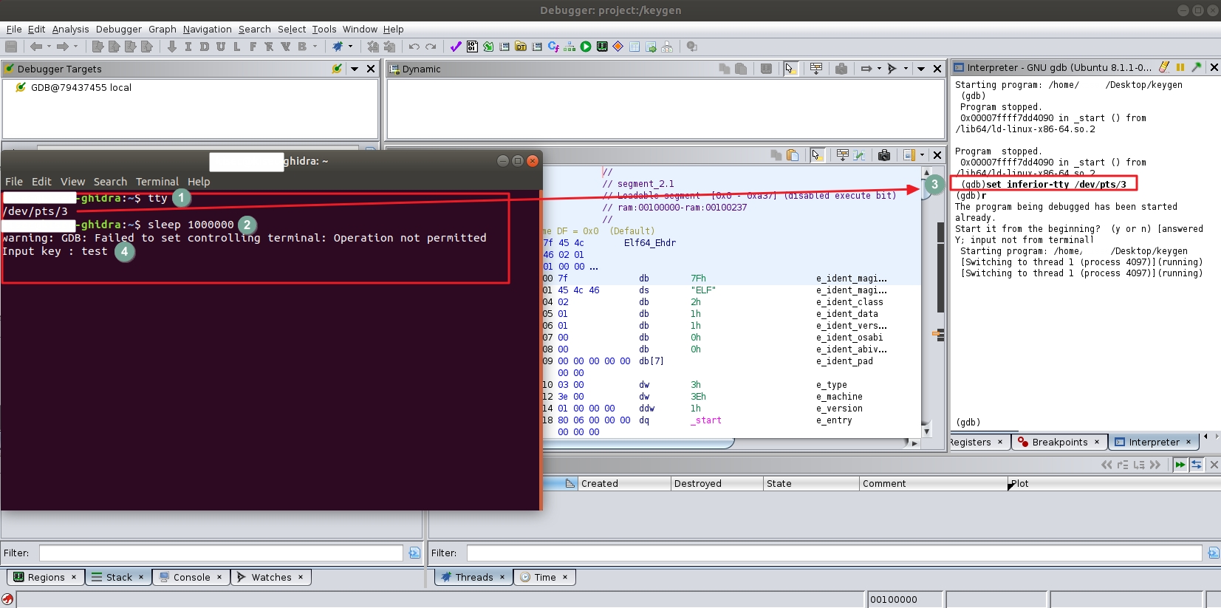The image size is (1221, 608).
Task: Click the yellow interrupt pause icon in Interpreter
Action: 1180,67
